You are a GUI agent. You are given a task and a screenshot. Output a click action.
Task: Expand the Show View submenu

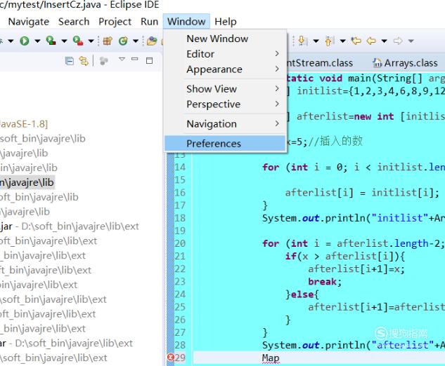[225, 89]
